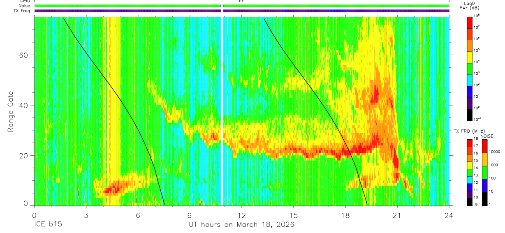Select the red NOISE swatch above 10000

pyautogui.click(x=484, y=146)
